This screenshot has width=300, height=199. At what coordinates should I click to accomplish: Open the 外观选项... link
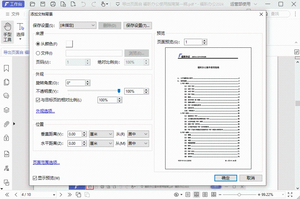45,111
